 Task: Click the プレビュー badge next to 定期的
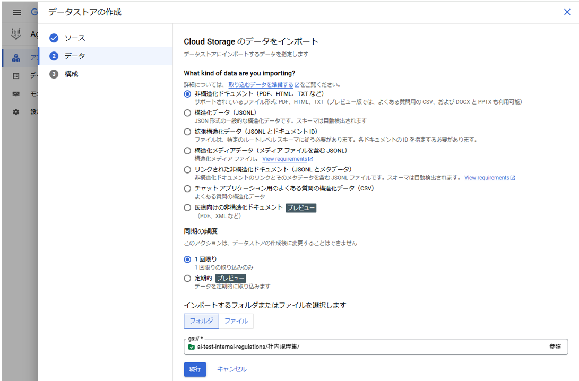click(x=230, y=279)
